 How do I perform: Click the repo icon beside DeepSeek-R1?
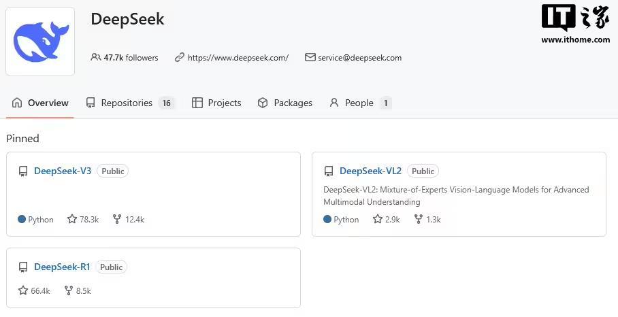click(23, 267)
